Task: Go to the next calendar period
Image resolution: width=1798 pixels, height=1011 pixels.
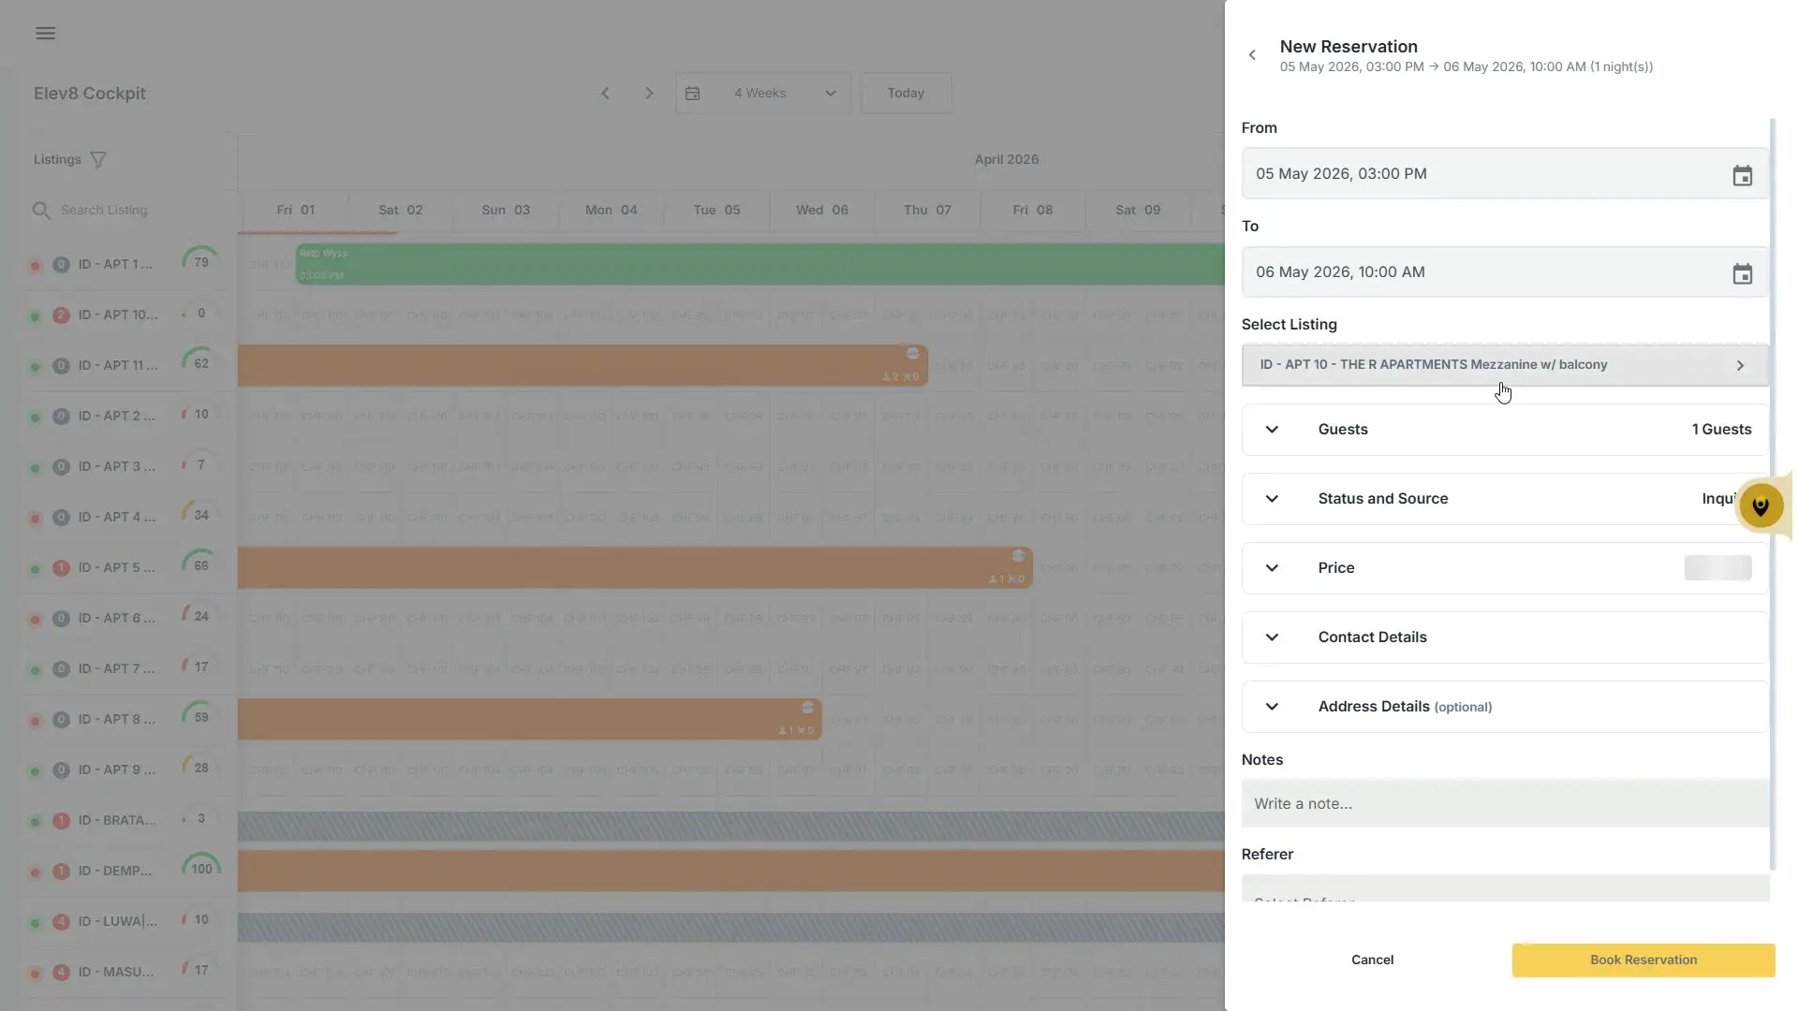Action: tap(649, 94)
